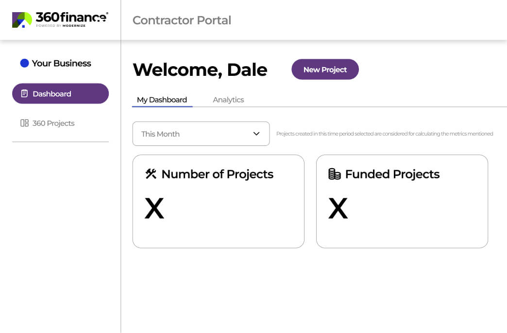Select the Your Business sidebar heading
This screenshot has width=507, height=333.
61,63
